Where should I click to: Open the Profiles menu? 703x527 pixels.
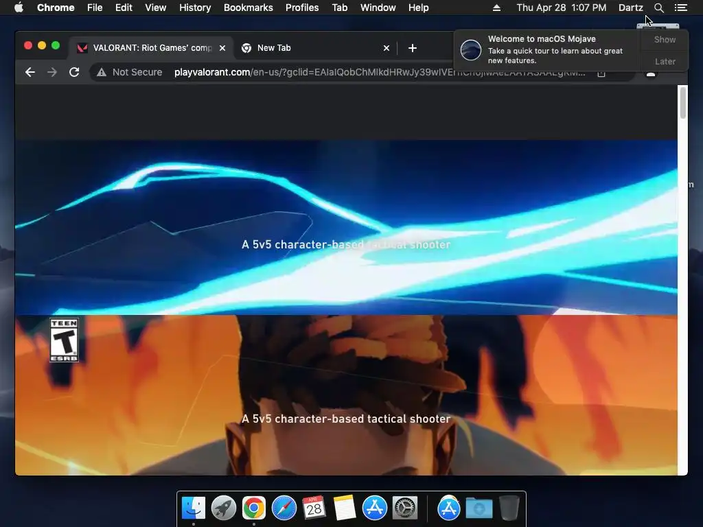point(302,8)
